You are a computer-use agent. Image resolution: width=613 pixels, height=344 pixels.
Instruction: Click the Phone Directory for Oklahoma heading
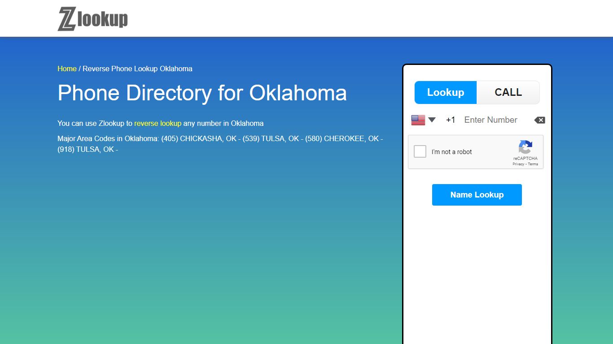pos(202,93)
